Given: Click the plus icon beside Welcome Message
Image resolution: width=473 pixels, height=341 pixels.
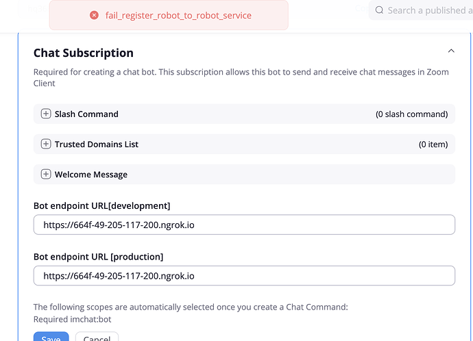Looking at the screenshot, I should coord(46,174).
